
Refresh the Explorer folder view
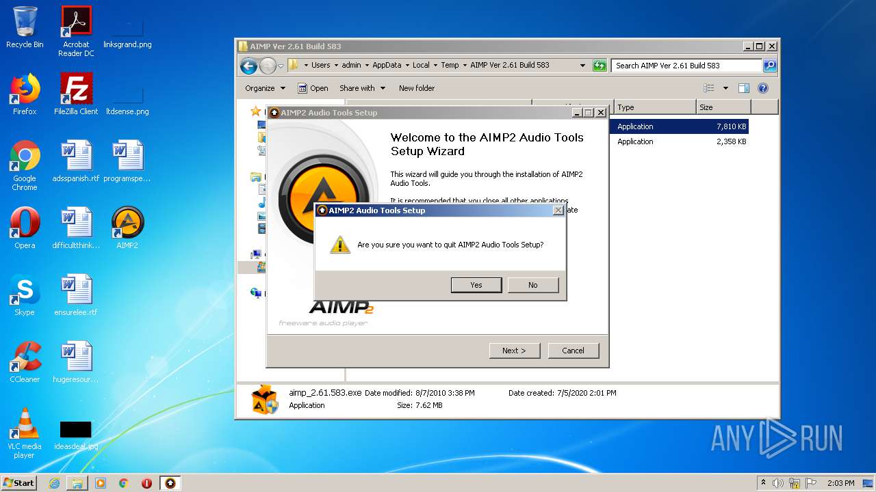coord(600,66)
